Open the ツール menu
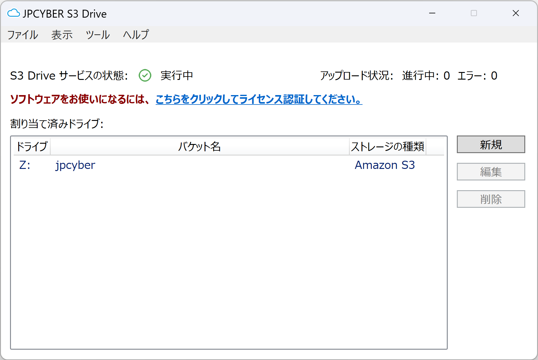 point(98,35)
